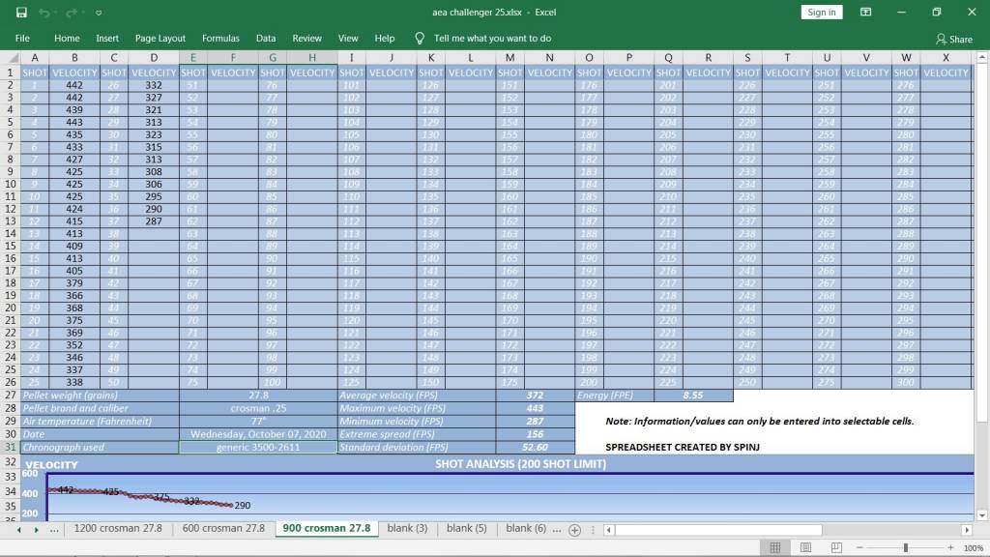Add a new sheet with plus icon

574,530
